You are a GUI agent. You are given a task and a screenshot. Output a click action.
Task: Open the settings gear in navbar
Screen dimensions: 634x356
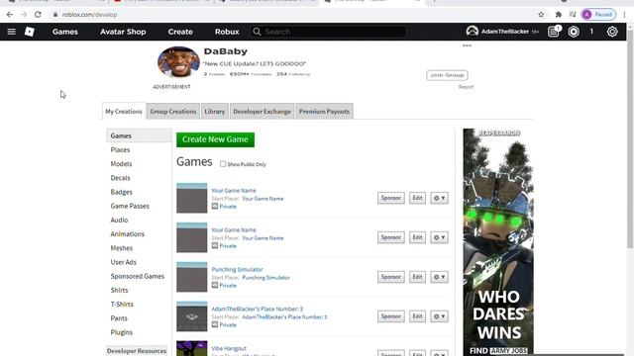(x=612, y=32)
